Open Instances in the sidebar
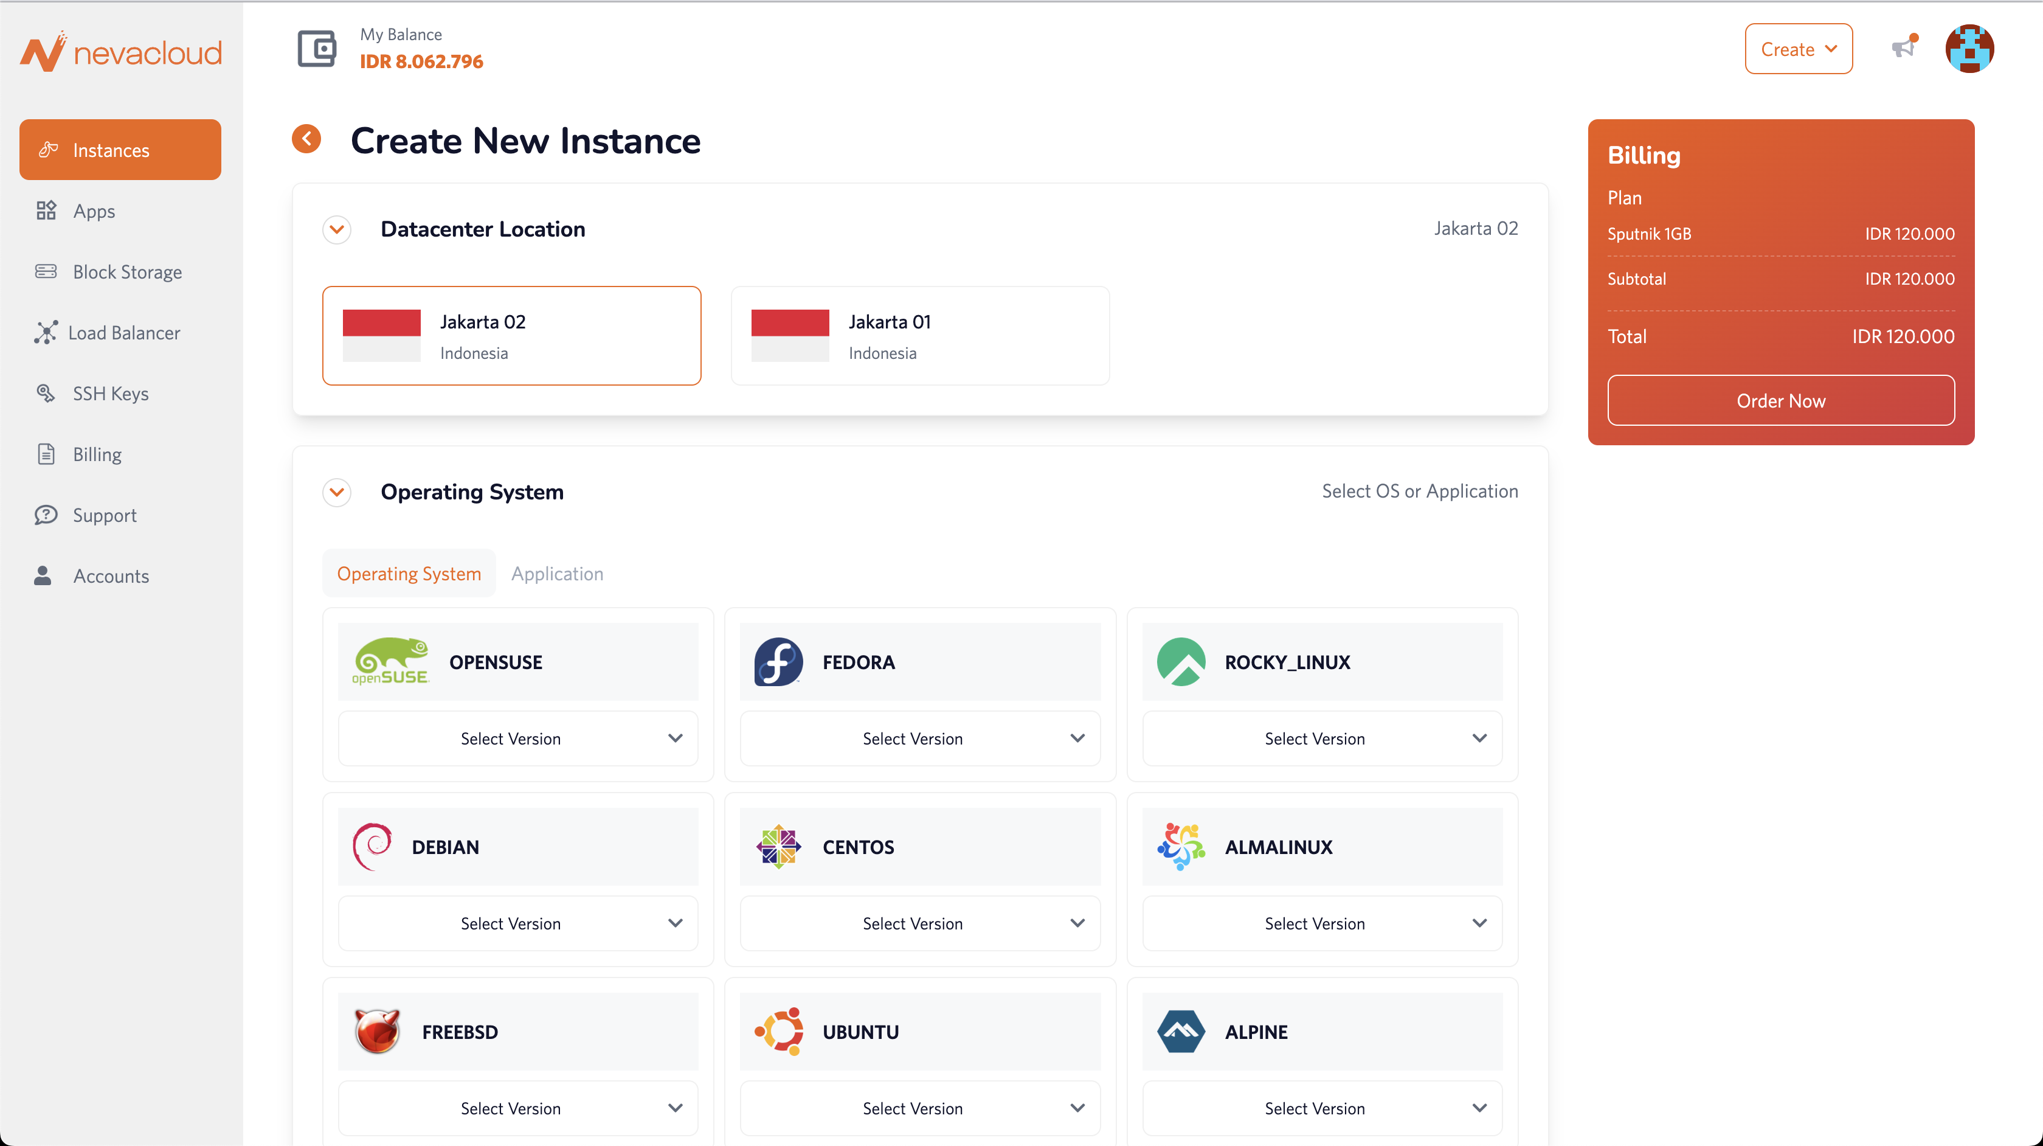The height and width of the screenshot is (1146, 2043). (x=120, y=149)
